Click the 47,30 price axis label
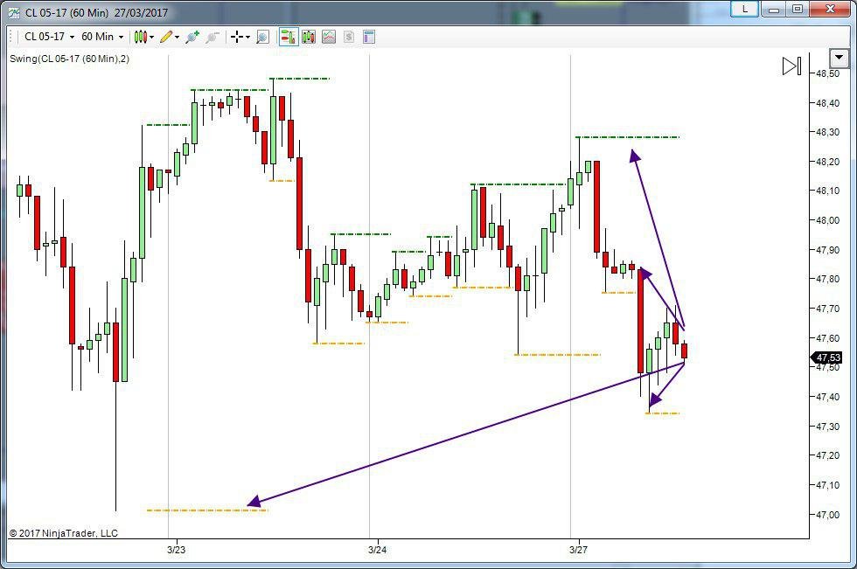The image size is (857, 569). 827,427
